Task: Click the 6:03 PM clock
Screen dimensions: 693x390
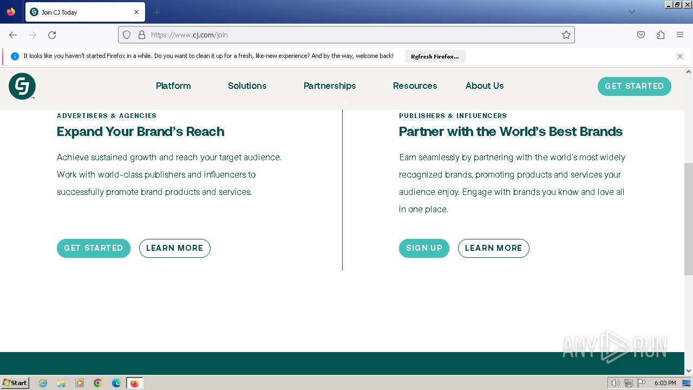Action: [x=665, y=383]
